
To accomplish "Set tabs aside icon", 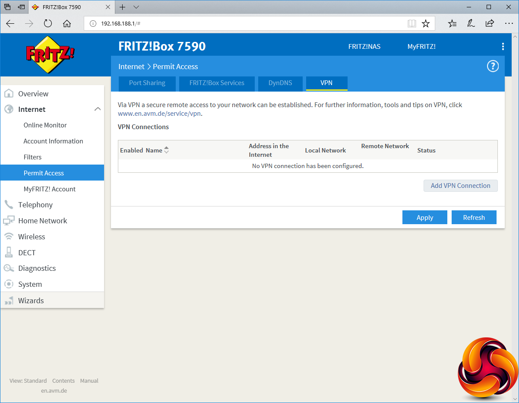I will (21, 7).
